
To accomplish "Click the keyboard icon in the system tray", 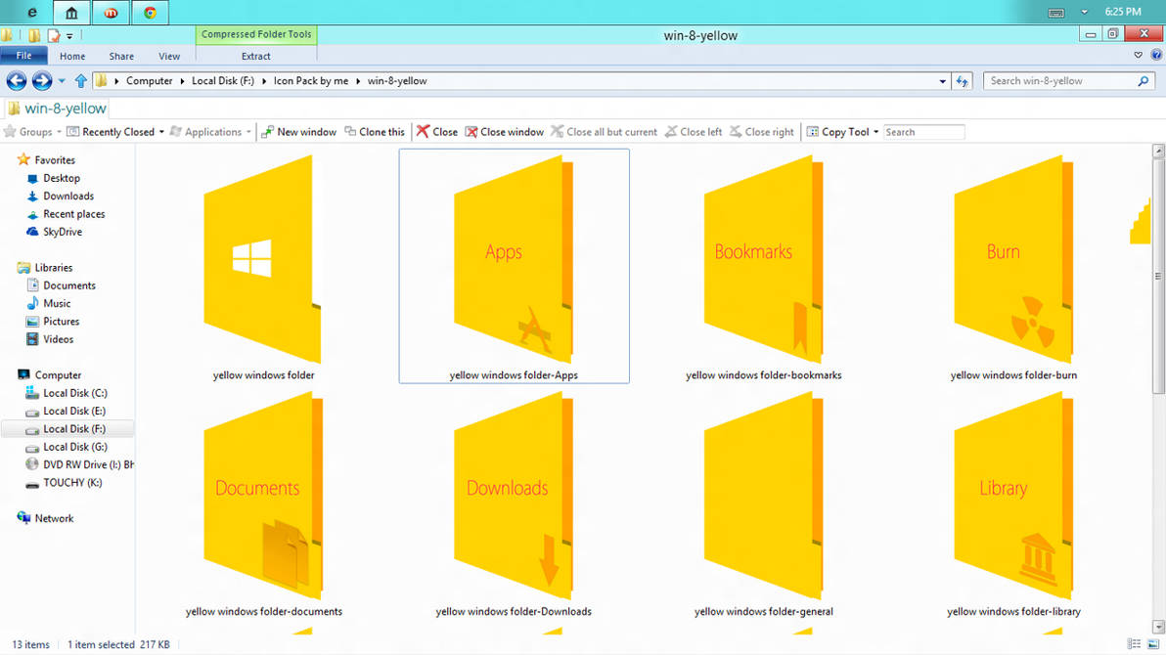I will [1057, 12].
